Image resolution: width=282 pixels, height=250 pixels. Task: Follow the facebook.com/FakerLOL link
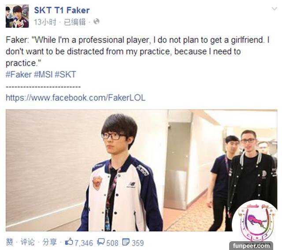pyautogui.click(x=75, y=98)
